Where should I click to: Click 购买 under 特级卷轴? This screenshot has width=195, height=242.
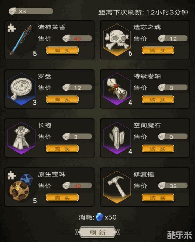(158, 99)
